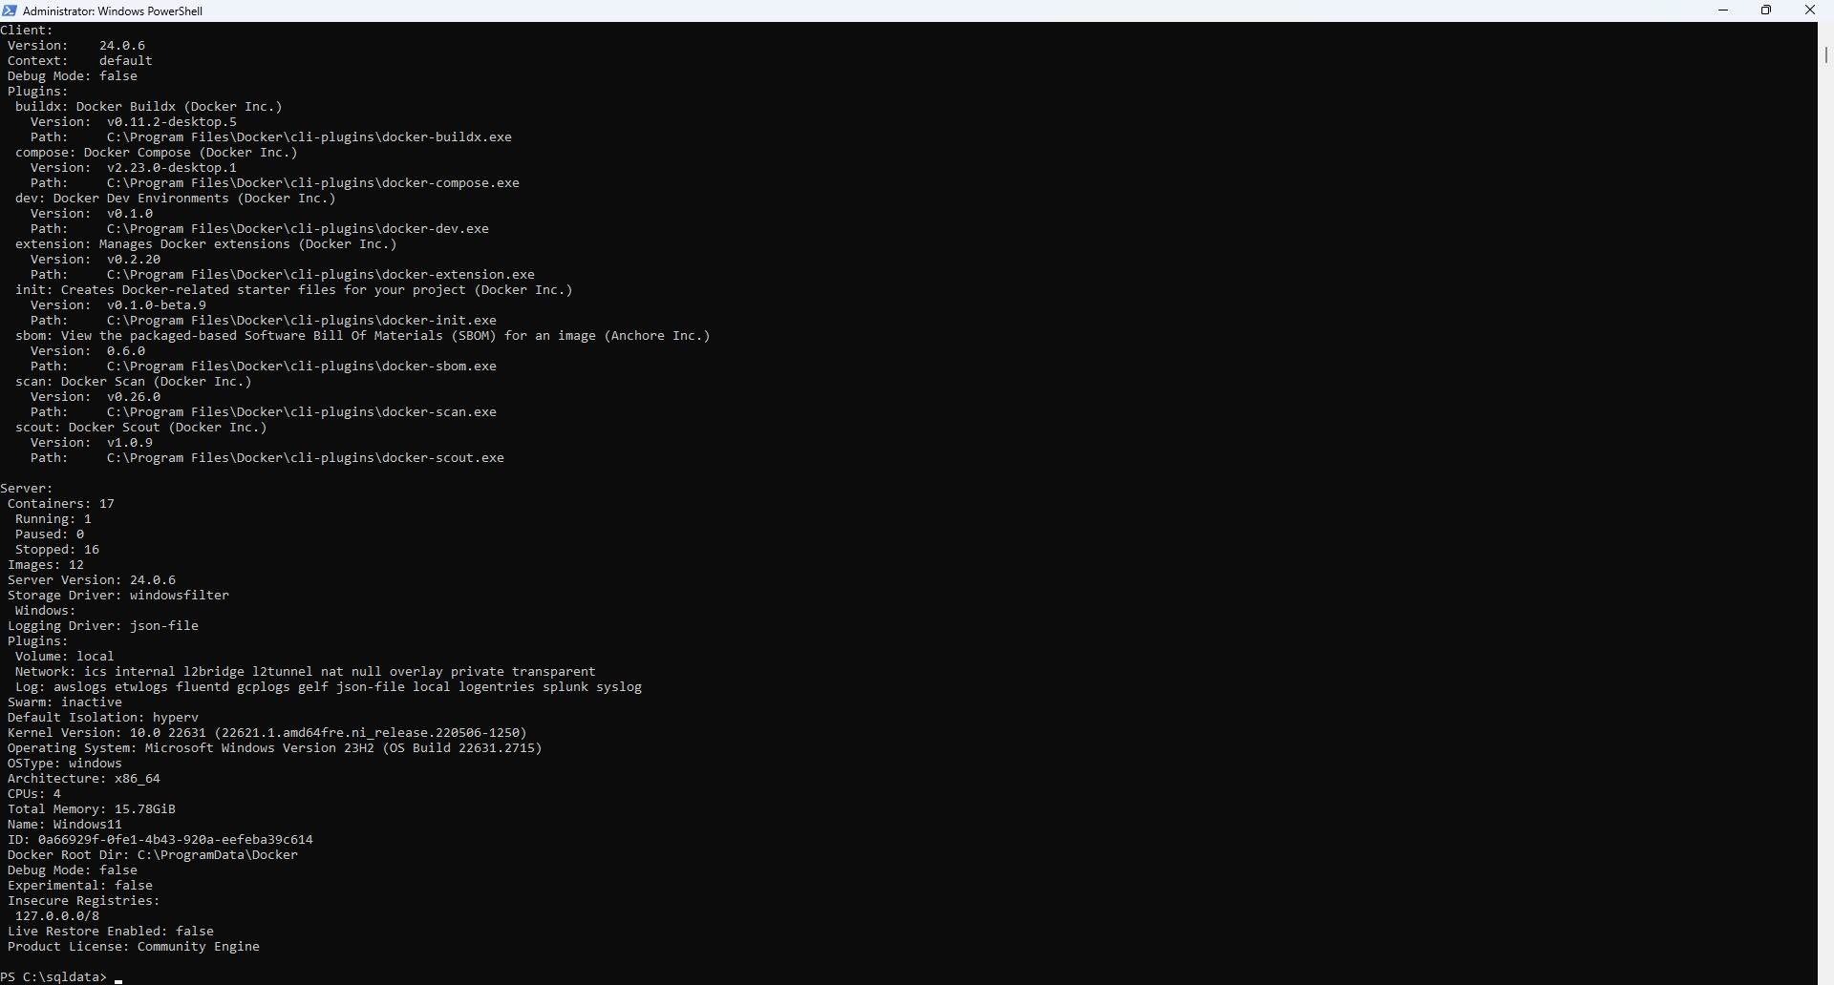The height and width of the screenshot is (985, 1834).
Task: Click 'sbom: View the packaged-based Software' line
Action: [x=363, y=336]
